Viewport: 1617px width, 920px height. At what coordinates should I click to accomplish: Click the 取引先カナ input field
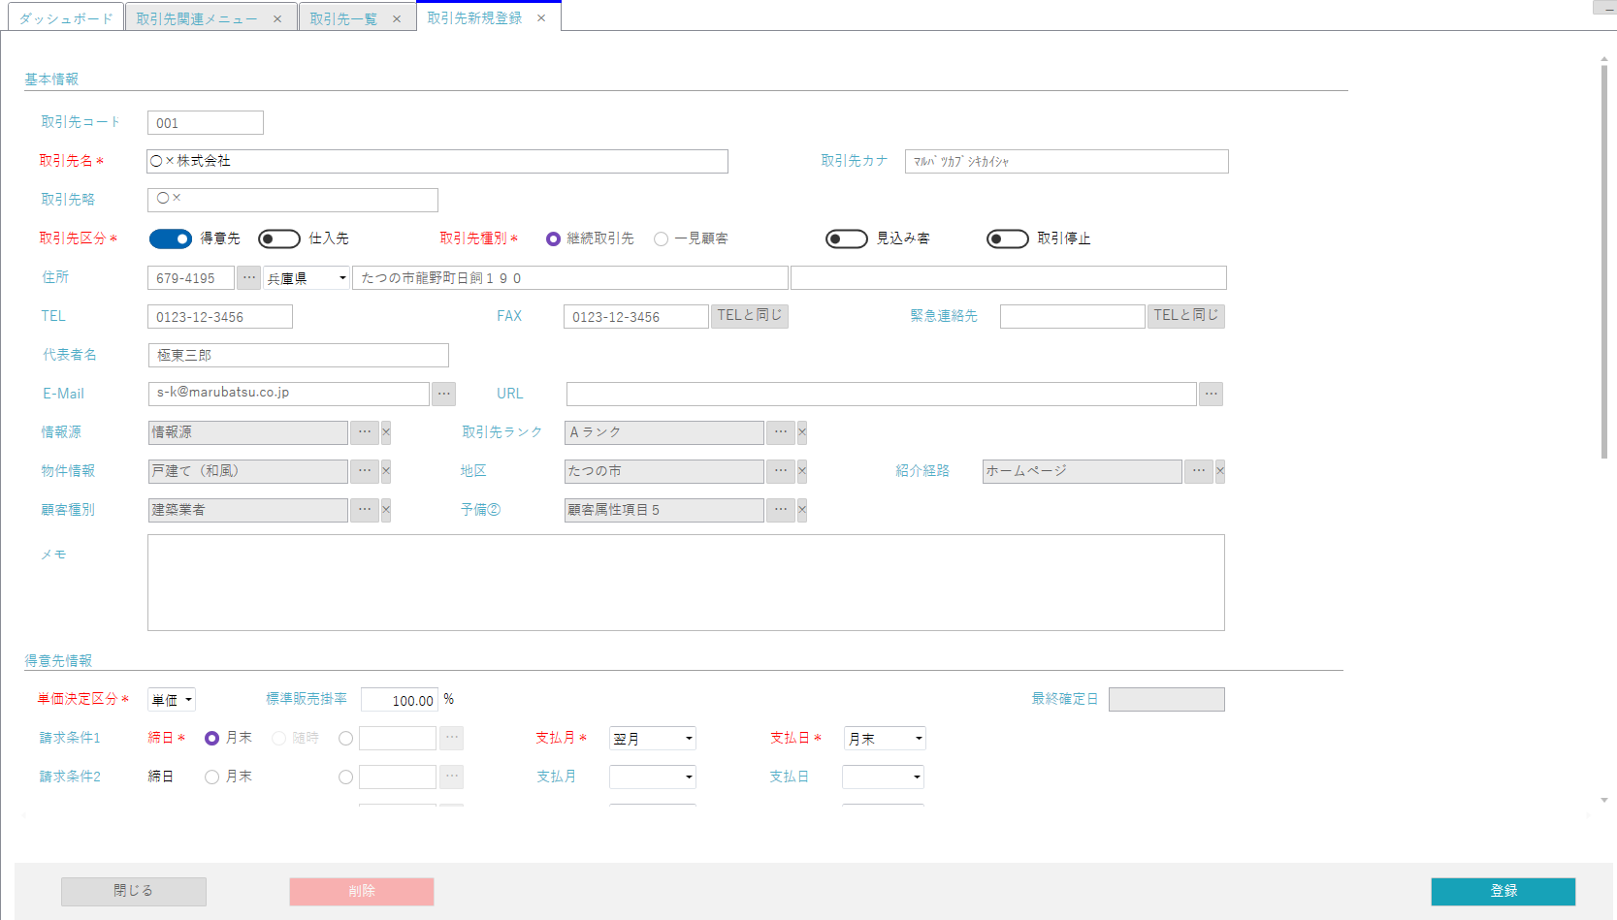1067,162
